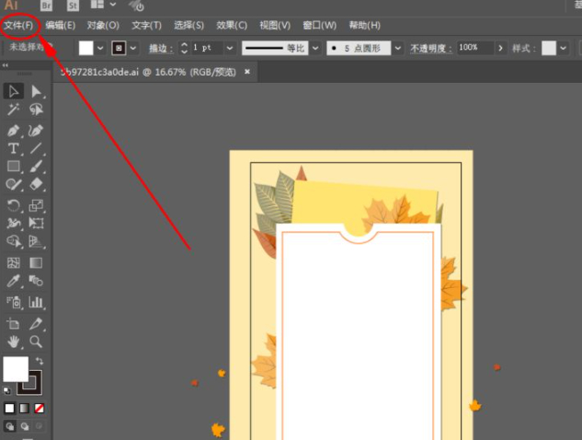Select the Eraser tool

(x=37, y=185)
